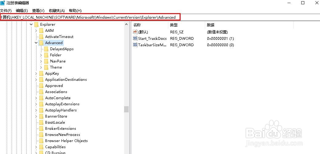Expand the AppKey key arrow
The width and height of the screenshot is (320, 154).
tap(36, 73)
